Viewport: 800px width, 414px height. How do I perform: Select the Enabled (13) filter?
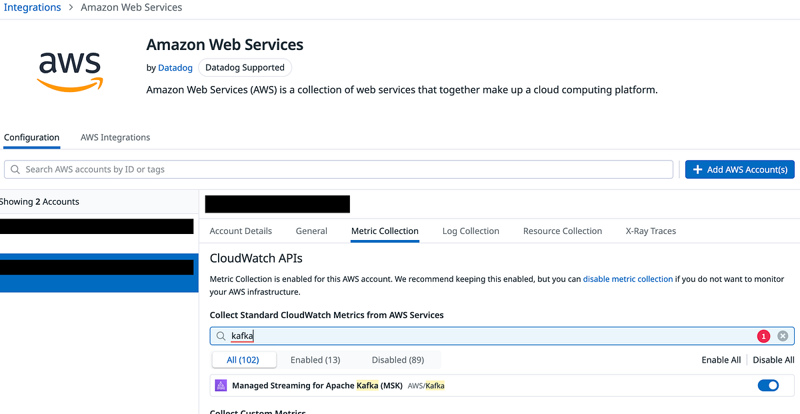pyautogui.click(x=315, y=359)
